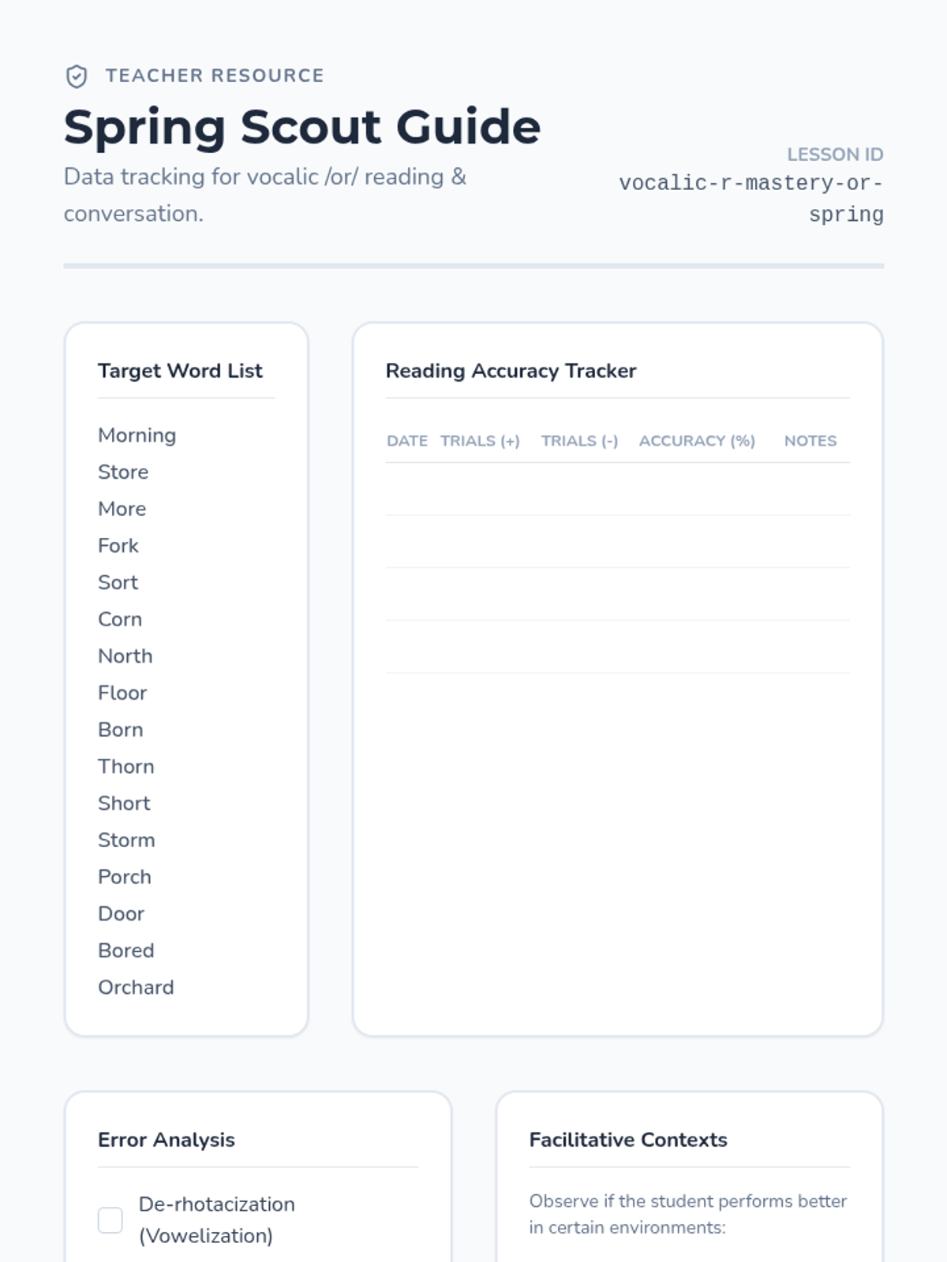Click the shield icon beside Teacher Resource
Viewport: 947px width, 1262px height.
point(77,77)
